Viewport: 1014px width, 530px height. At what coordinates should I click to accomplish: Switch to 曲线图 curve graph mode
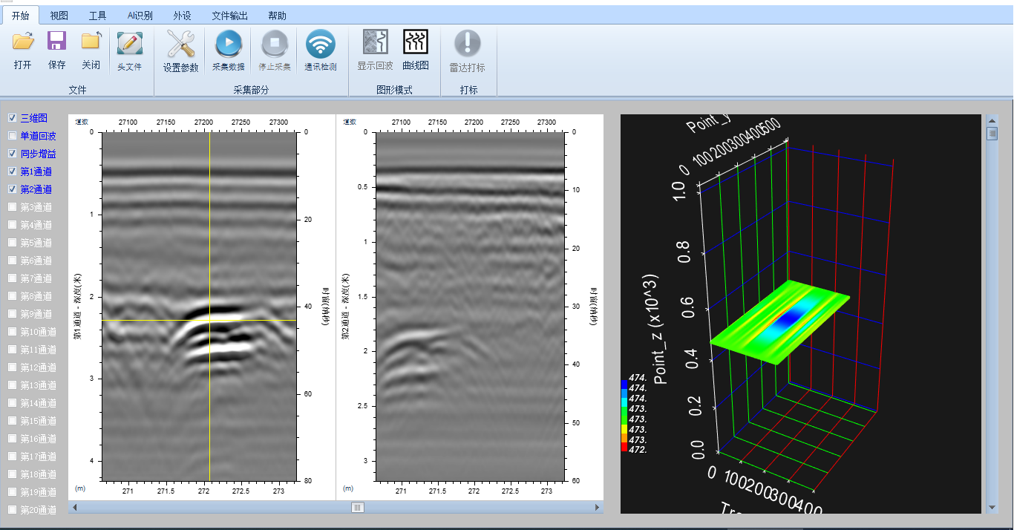[416, 43]
